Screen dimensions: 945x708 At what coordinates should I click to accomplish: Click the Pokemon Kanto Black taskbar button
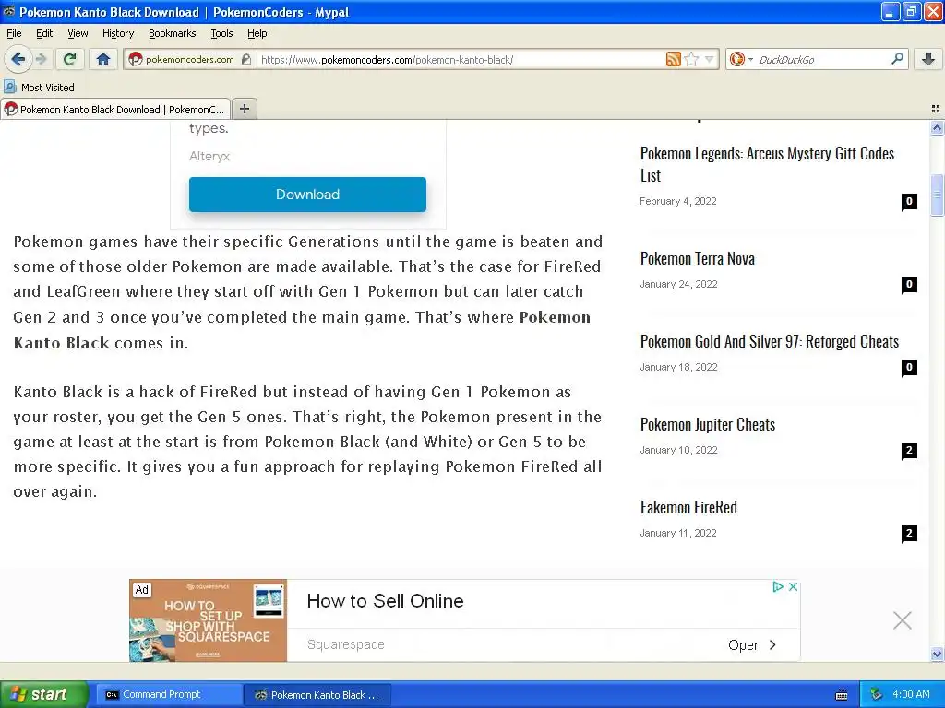tap(318, 695)
